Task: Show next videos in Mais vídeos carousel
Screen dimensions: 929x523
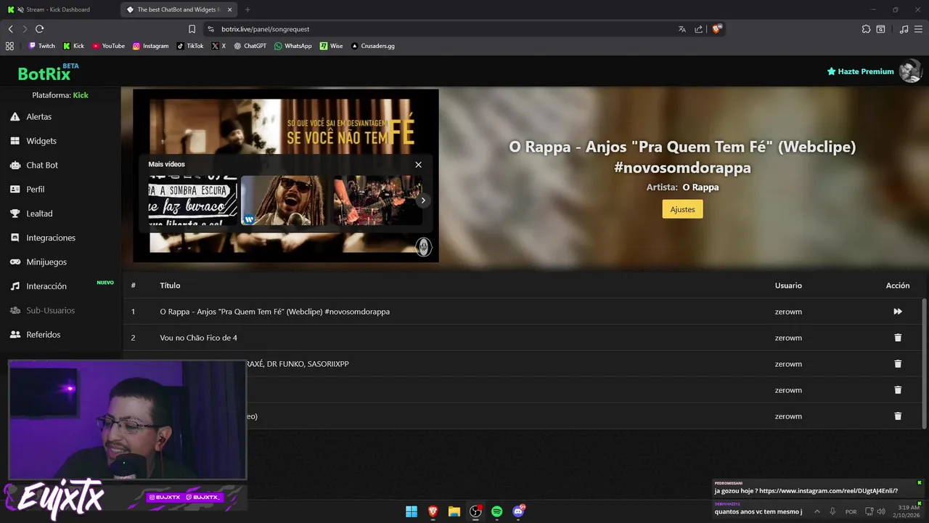Action: [x=423, y=200]
